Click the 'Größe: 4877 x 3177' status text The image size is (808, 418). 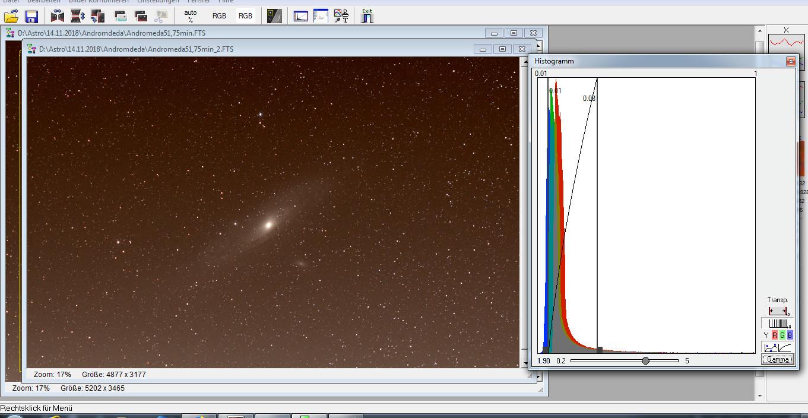pyautogui.click(x=113, y=375)
